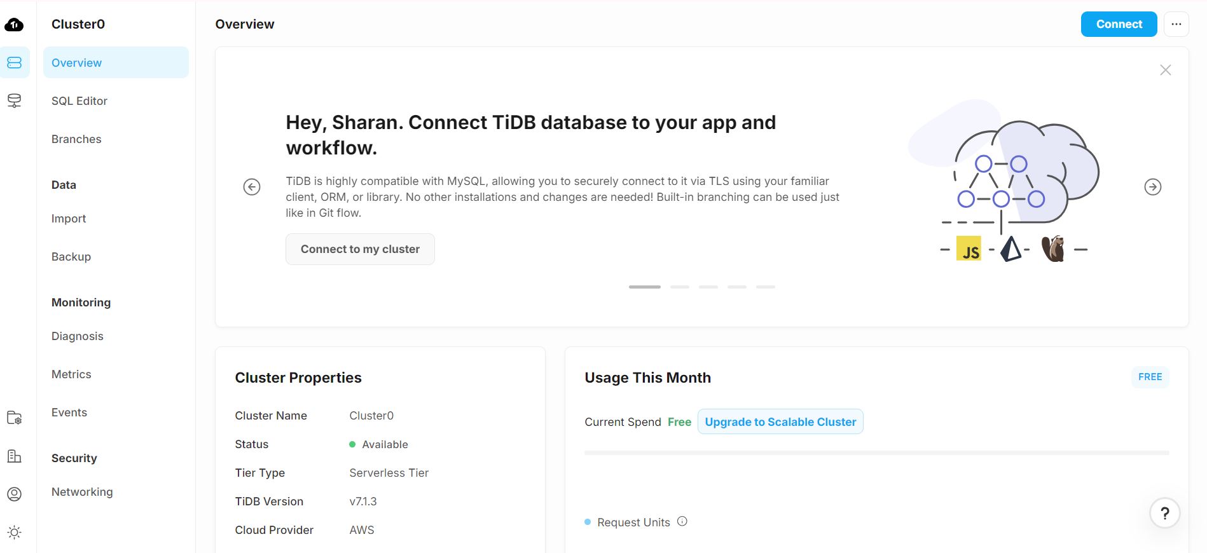The height and width of the screenshot is (553, 1207).
Task: Toggle the light theme sun icon
Action: tap(14, 532)
